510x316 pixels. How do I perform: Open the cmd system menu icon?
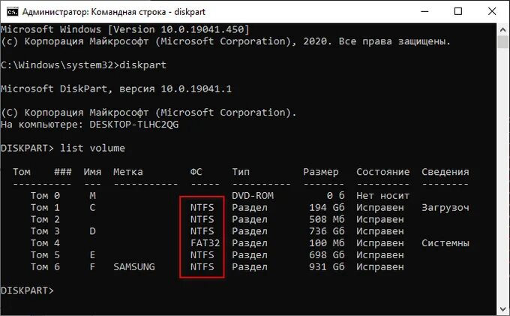[12, 12]
